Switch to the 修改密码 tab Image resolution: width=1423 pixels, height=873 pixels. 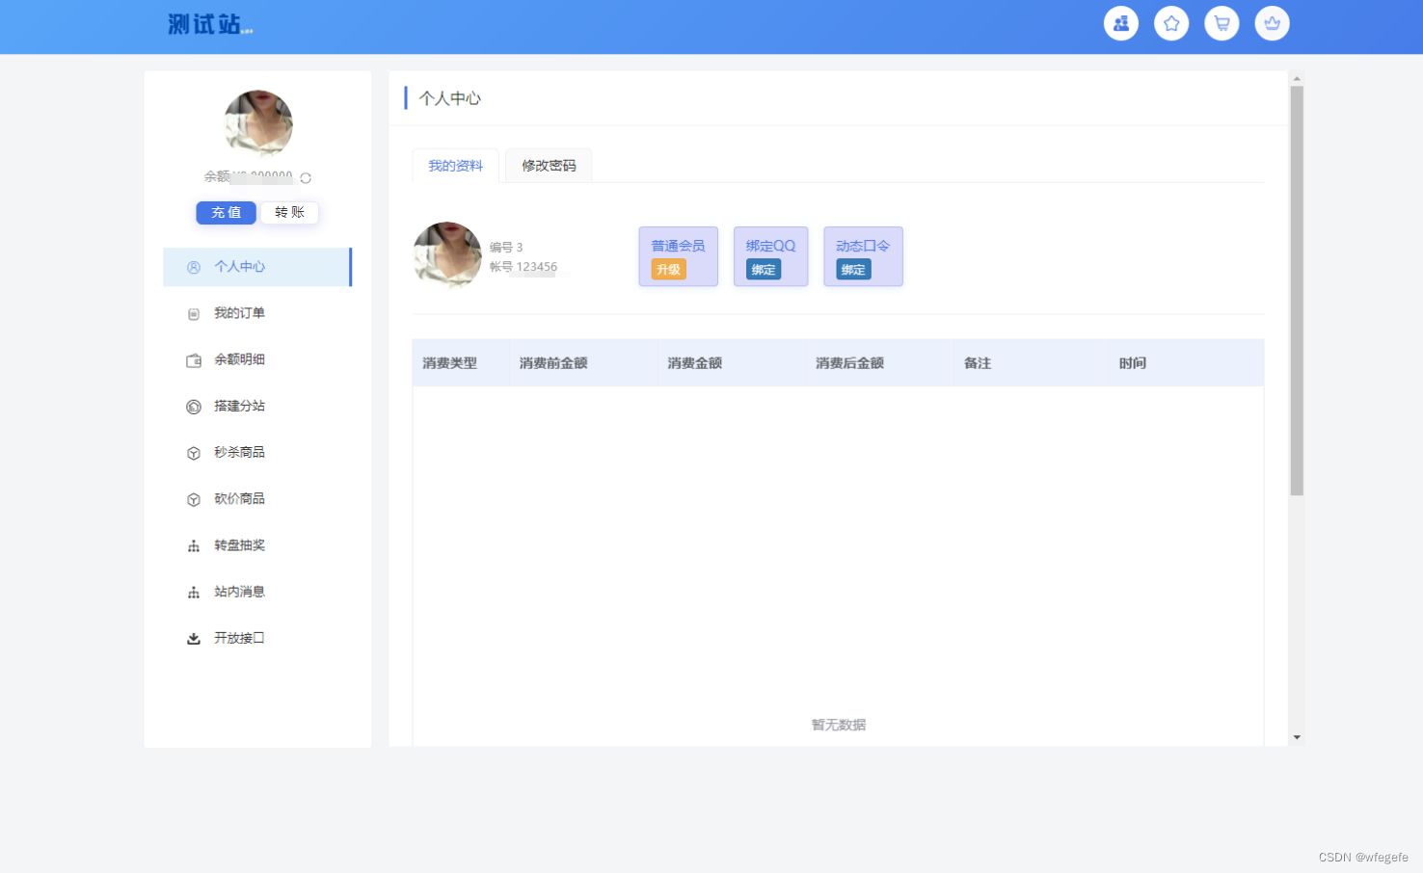click(x=548, y=165)
